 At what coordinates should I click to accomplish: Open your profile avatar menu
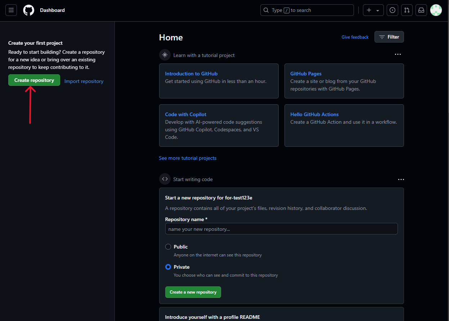[436, 10]
